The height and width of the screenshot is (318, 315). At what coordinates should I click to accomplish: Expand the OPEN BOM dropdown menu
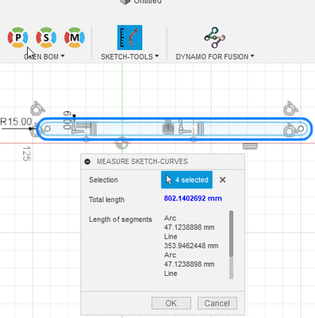click(44, 56)
